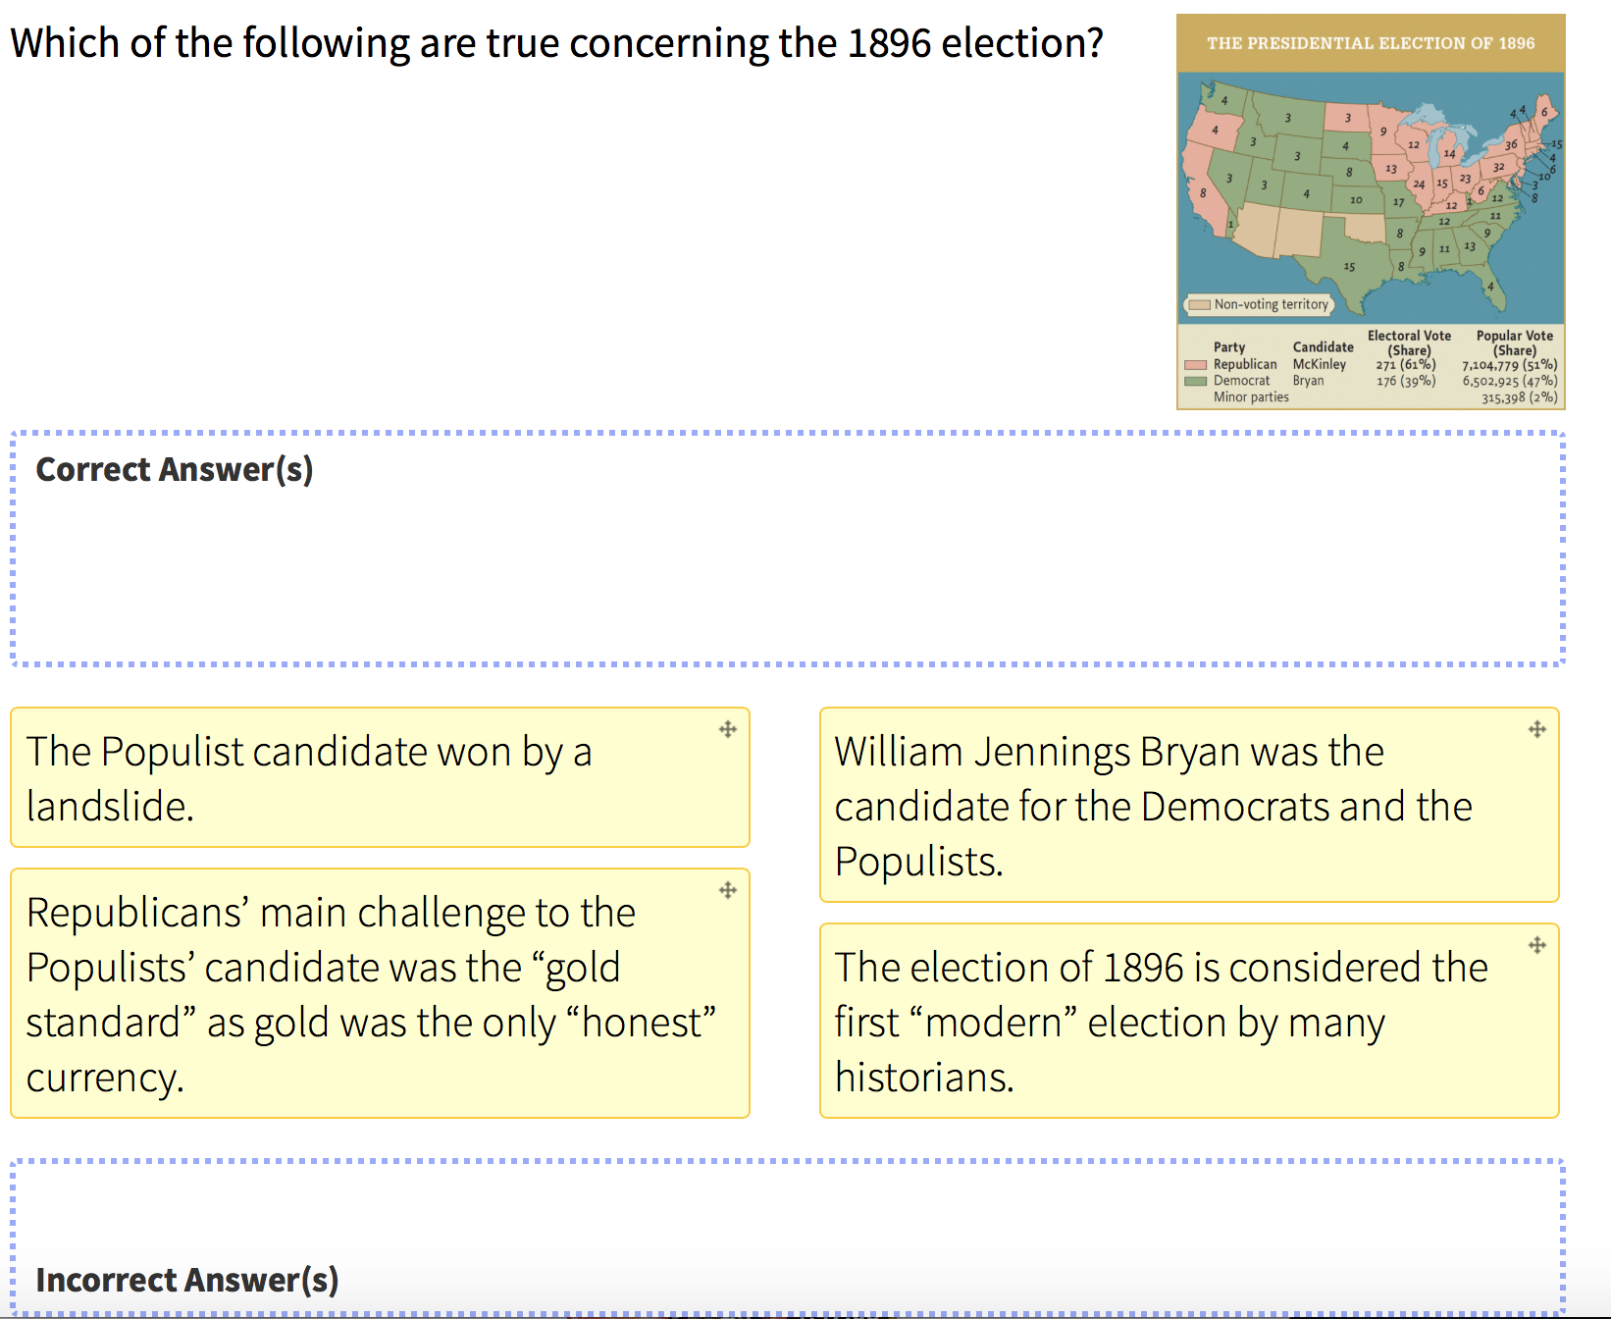Select the first 'modern' election card
This screenshot has height=1319, width=1611.
[x=1189, y=1021]
